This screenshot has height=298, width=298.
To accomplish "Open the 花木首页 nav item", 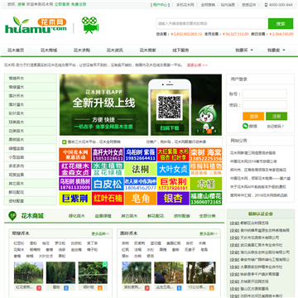I will [16, 50].
